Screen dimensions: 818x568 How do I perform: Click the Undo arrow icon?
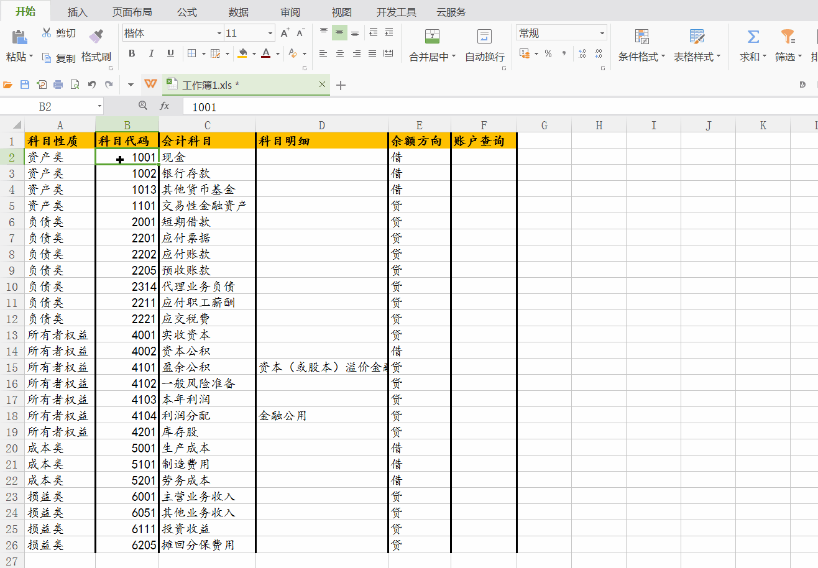(92, 85)
